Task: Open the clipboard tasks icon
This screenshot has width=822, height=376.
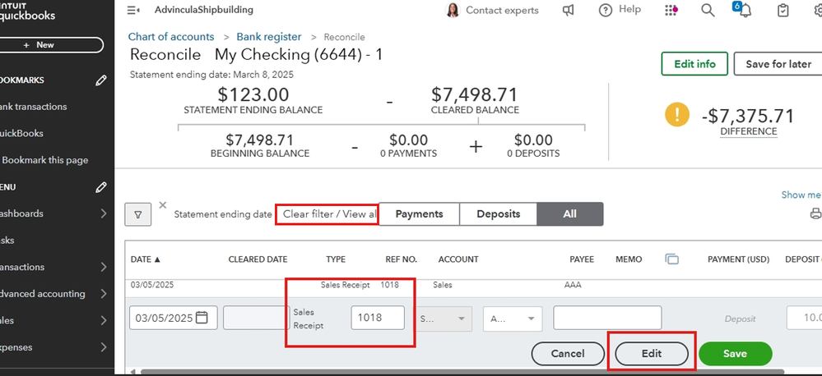Action: tap(783, 10)
